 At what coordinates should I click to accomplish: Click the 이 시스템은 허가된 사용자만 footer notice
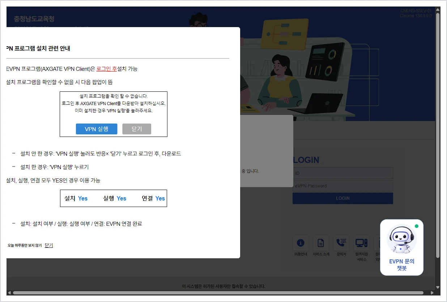[223, 286]
